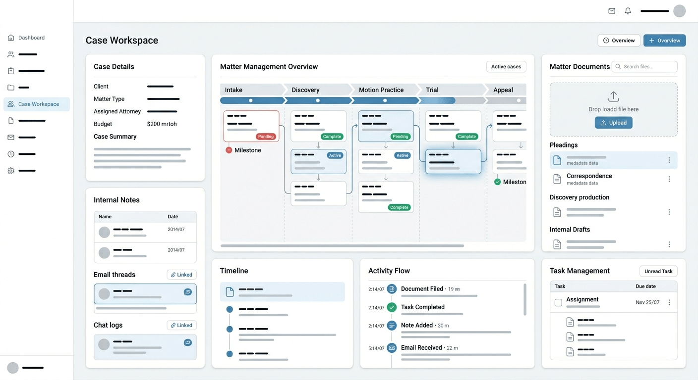Image resolution: width=698 pixels, height=380 pixels.
Task: Go to Dashboard in the sidebar
Action: click(31, 38)
